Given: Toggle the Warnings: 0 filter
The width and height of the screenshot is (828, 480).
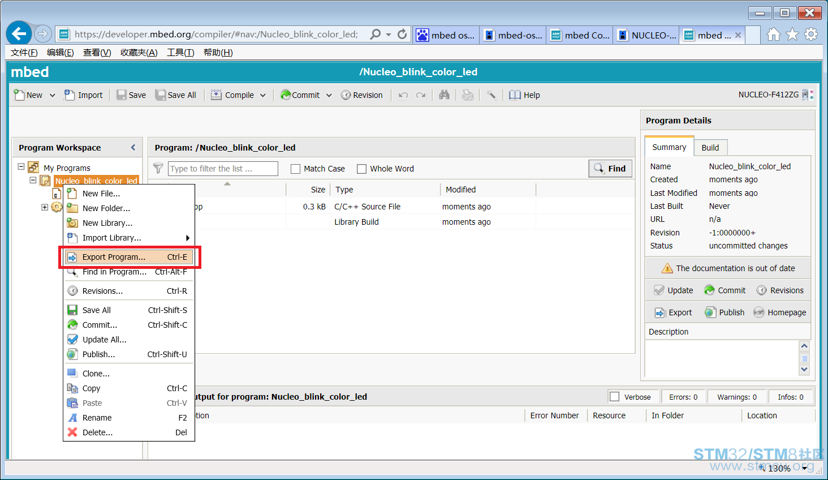Looking at the screenshot, I should [737, 397].
